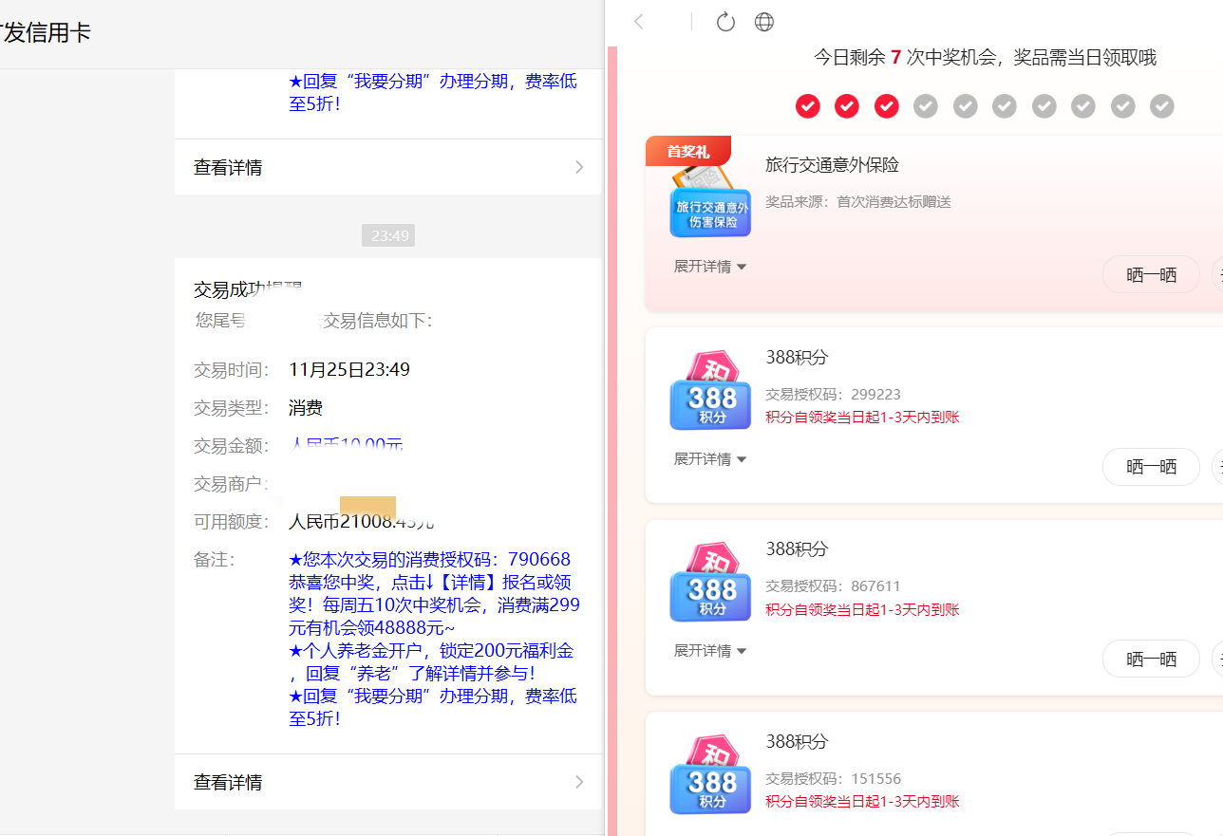Click the first red checked progress circle
Image resolution: width=1223 pixels, height=836 pixels.
(x=807, y=106)
